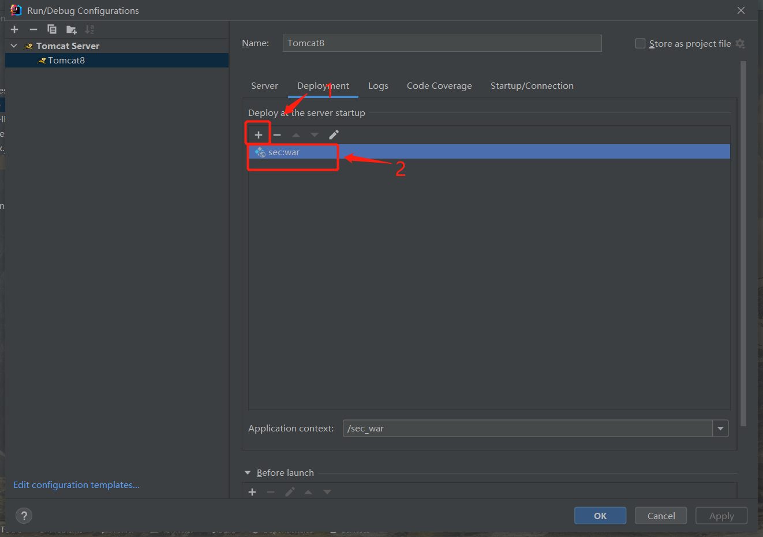Viewport: 763px width, 537px height.
Task: Move Before launch task down
Action: click(x=327, y=492)
